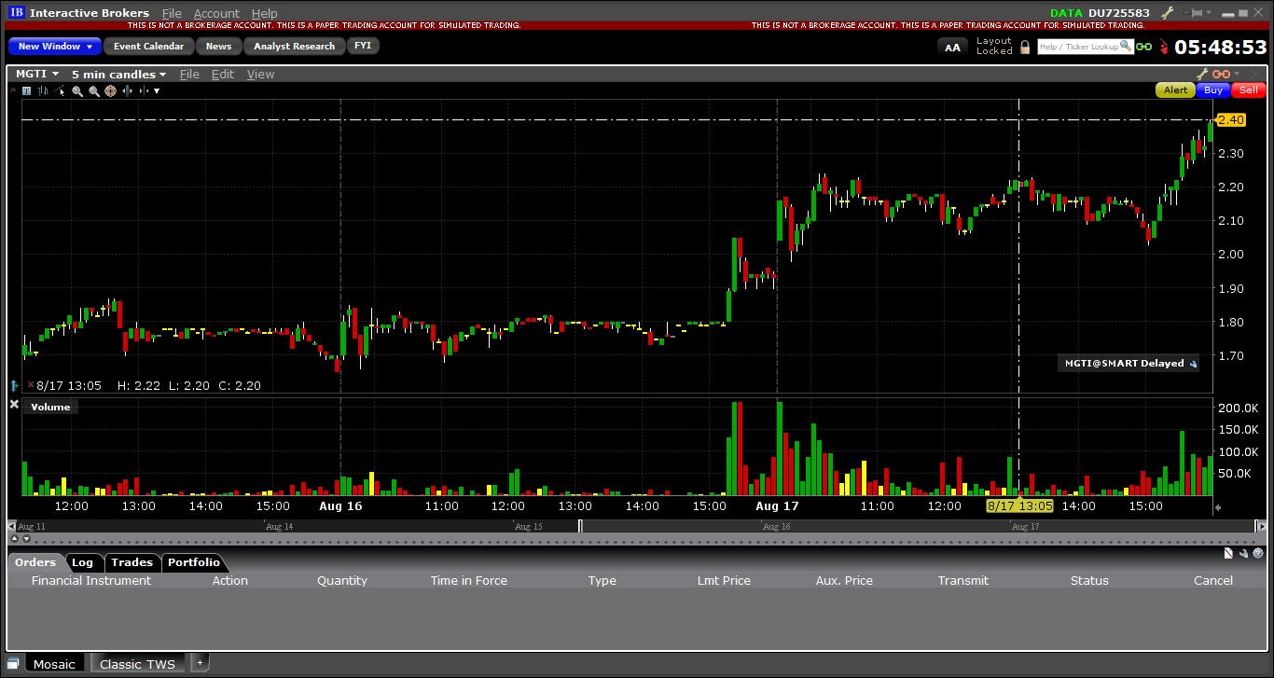Open the Event Calendar
Screen dimensions: 1274x678
point(149,46)
